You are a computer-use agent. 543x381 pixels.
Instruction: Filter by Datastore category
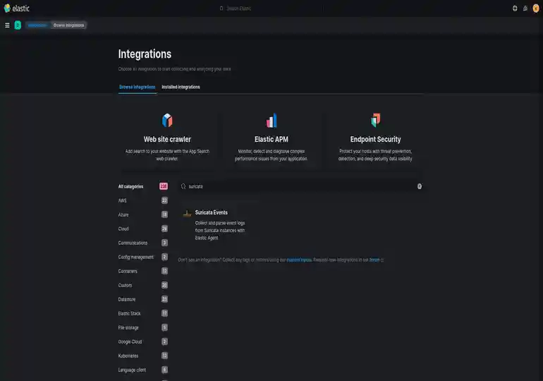point(143,299)
